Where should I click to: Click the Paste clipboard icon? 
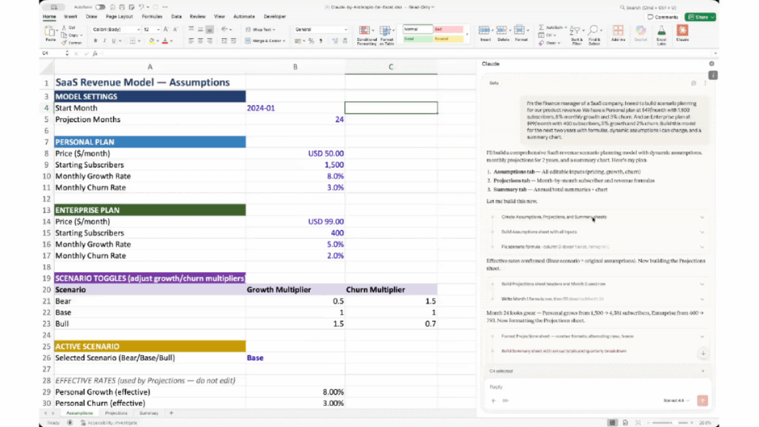coord(51,32)
